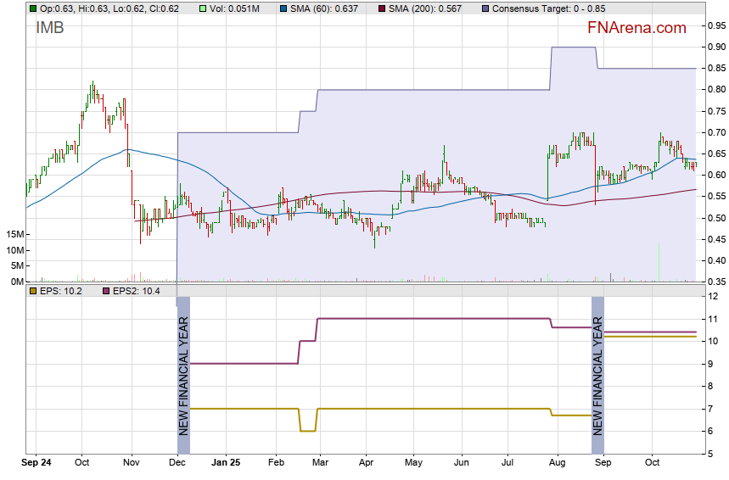
Task: Click the Consensus Target legend swatch
Action: pos(486,8)
